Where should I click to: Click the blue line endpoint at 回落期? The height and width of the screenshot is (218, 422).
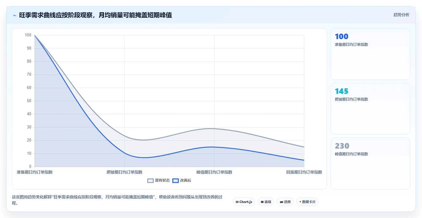click(x=304, y=160)
